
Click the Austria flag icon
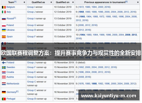point(4,77)
